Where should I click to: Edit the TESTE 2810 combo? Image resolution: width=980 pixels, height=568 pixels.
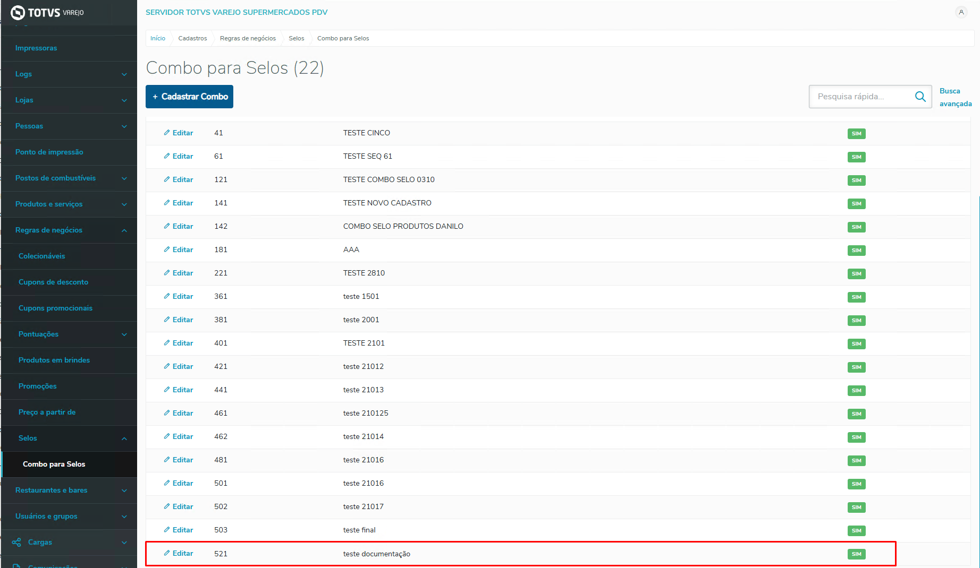point(179,273)
